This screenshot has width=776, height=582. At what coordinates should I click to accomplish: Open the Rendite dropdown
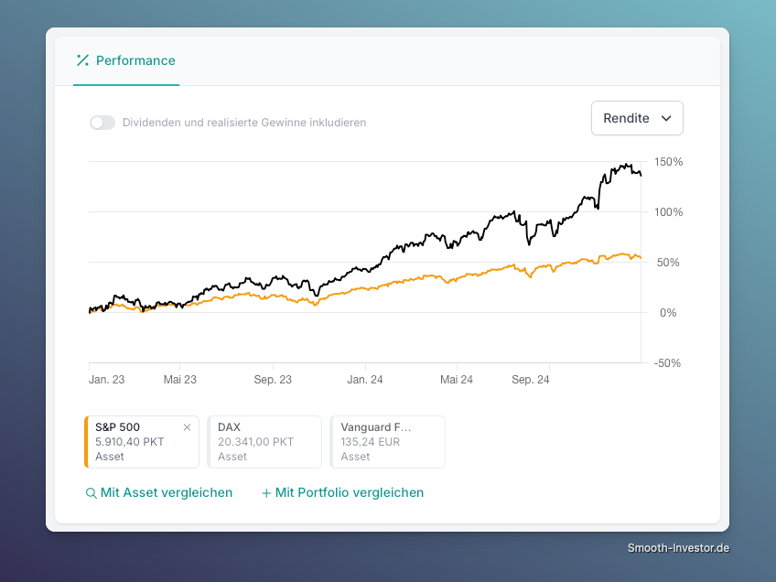(x=637, y=118)
